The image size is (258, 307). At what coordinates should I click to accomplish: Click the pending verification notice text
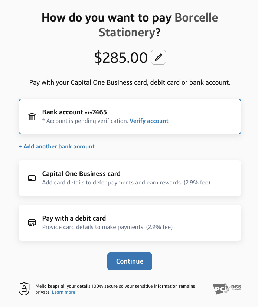click(84, 121)
